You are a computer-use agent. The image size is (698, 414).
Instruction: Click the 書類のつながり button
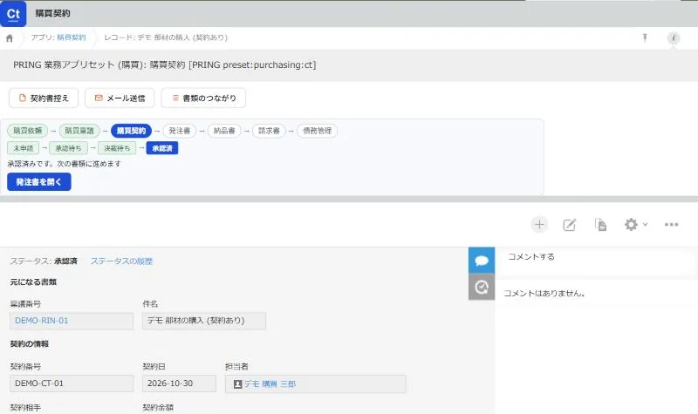pos(203,98)
